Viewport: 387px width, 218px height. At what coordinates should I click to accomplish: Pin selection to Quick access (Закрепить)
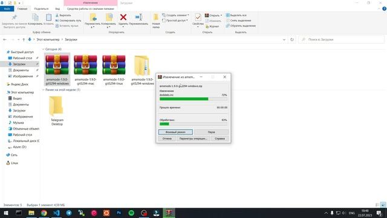(14, 21)
